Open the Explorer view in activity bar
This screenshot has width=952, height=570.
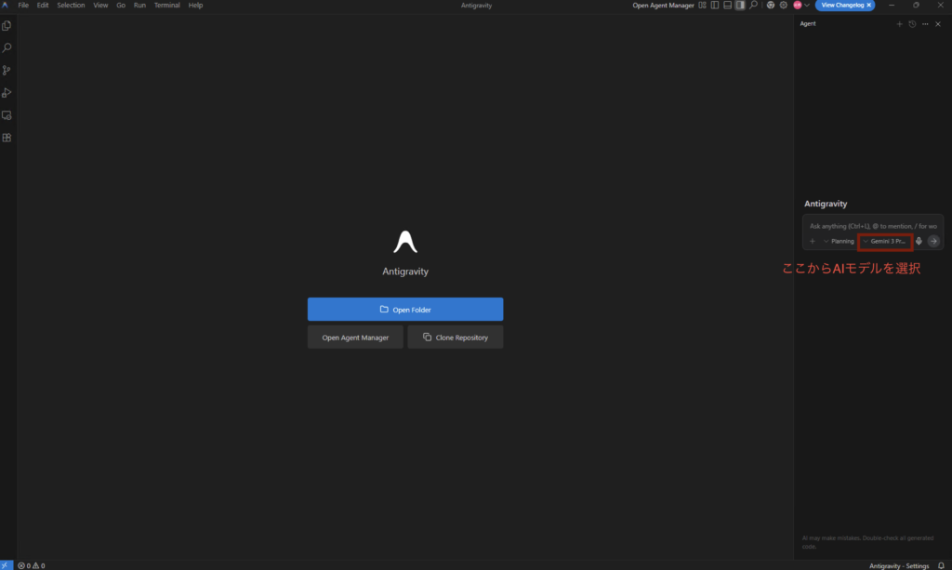click(7, 26)
